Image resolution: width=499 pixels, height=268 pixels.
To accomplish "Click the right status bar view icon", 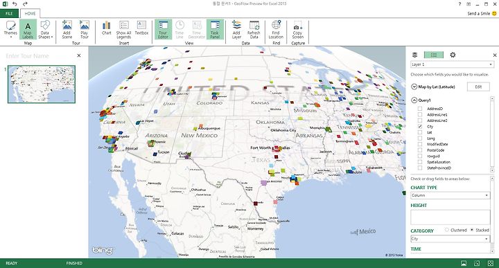I will pyautogui.click(x=490, y=263).
